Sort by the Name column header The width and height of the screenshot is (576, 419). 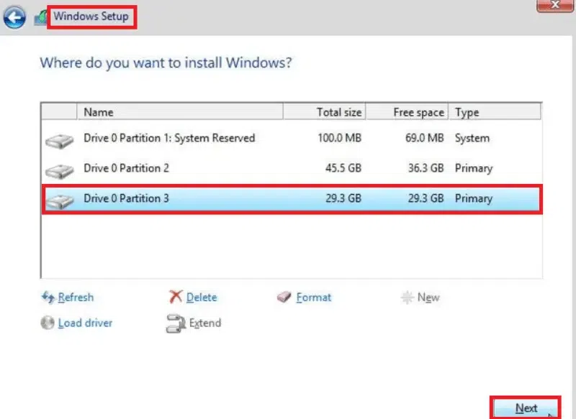(180, 112)
